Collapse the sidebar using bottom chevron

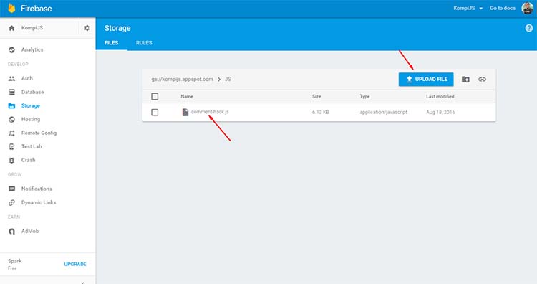tap(82, 283)
